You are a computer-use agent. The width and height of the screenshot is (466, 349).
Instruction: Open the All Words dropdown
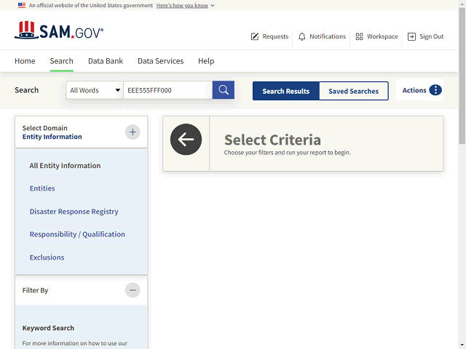point(95,90)
